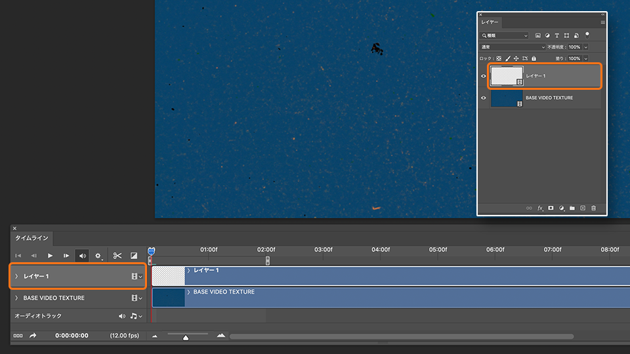630x354 pixels.
Task: Add a layer mask
Action: pyautogui.click(x=551, y=208)
